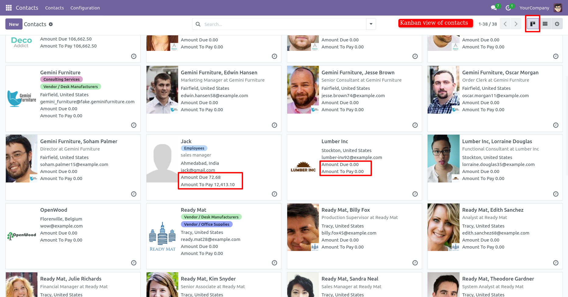Open the apps grid menu icon
The image size is (568, 297).
click(9, 8)
